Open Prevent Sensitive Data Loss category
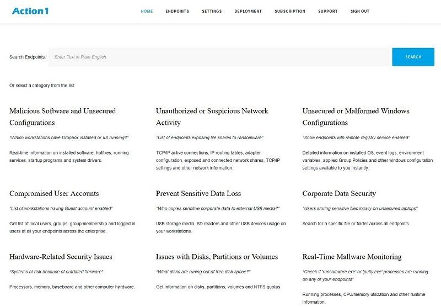441x307 pixels. (198, 194)
